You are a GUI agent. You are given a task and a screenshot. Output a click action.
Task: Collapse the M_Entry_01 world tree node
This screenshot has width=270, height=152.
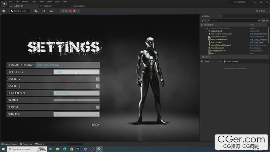205,28
